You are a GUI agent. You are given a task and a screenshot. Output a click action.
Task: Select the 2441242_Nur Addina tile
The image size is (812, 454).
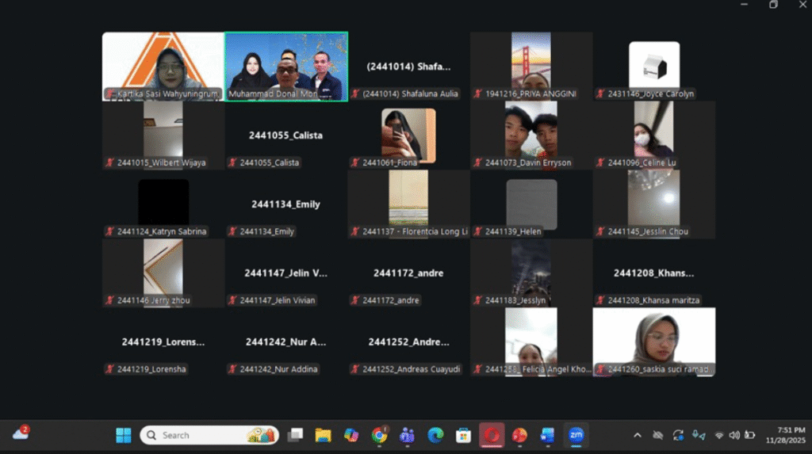point(285,341)
